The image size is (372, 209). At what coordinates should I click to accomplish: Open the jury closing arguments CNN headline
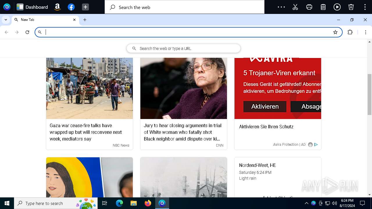(183, 132)
